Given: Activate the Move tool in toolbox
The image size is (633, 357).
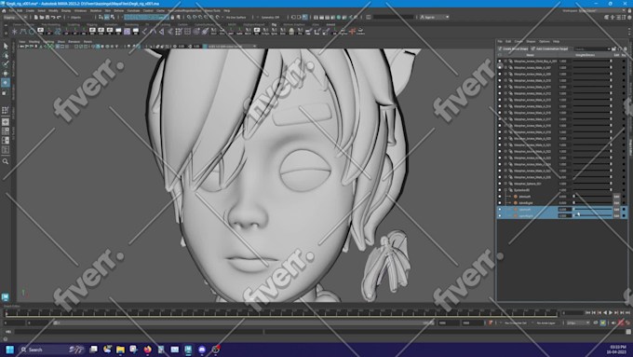Looking at the screenshot, I should (6, 74).
